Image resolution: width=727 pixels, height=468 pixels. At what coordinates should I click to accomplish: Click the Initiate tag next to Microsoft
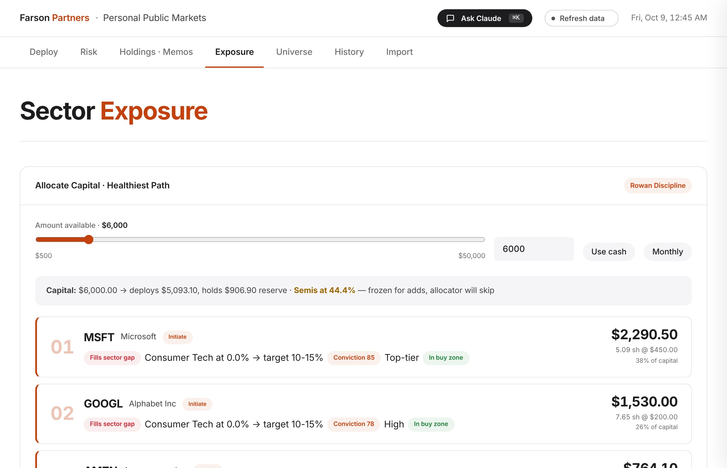pyautogui.click(x=178, y=337)
